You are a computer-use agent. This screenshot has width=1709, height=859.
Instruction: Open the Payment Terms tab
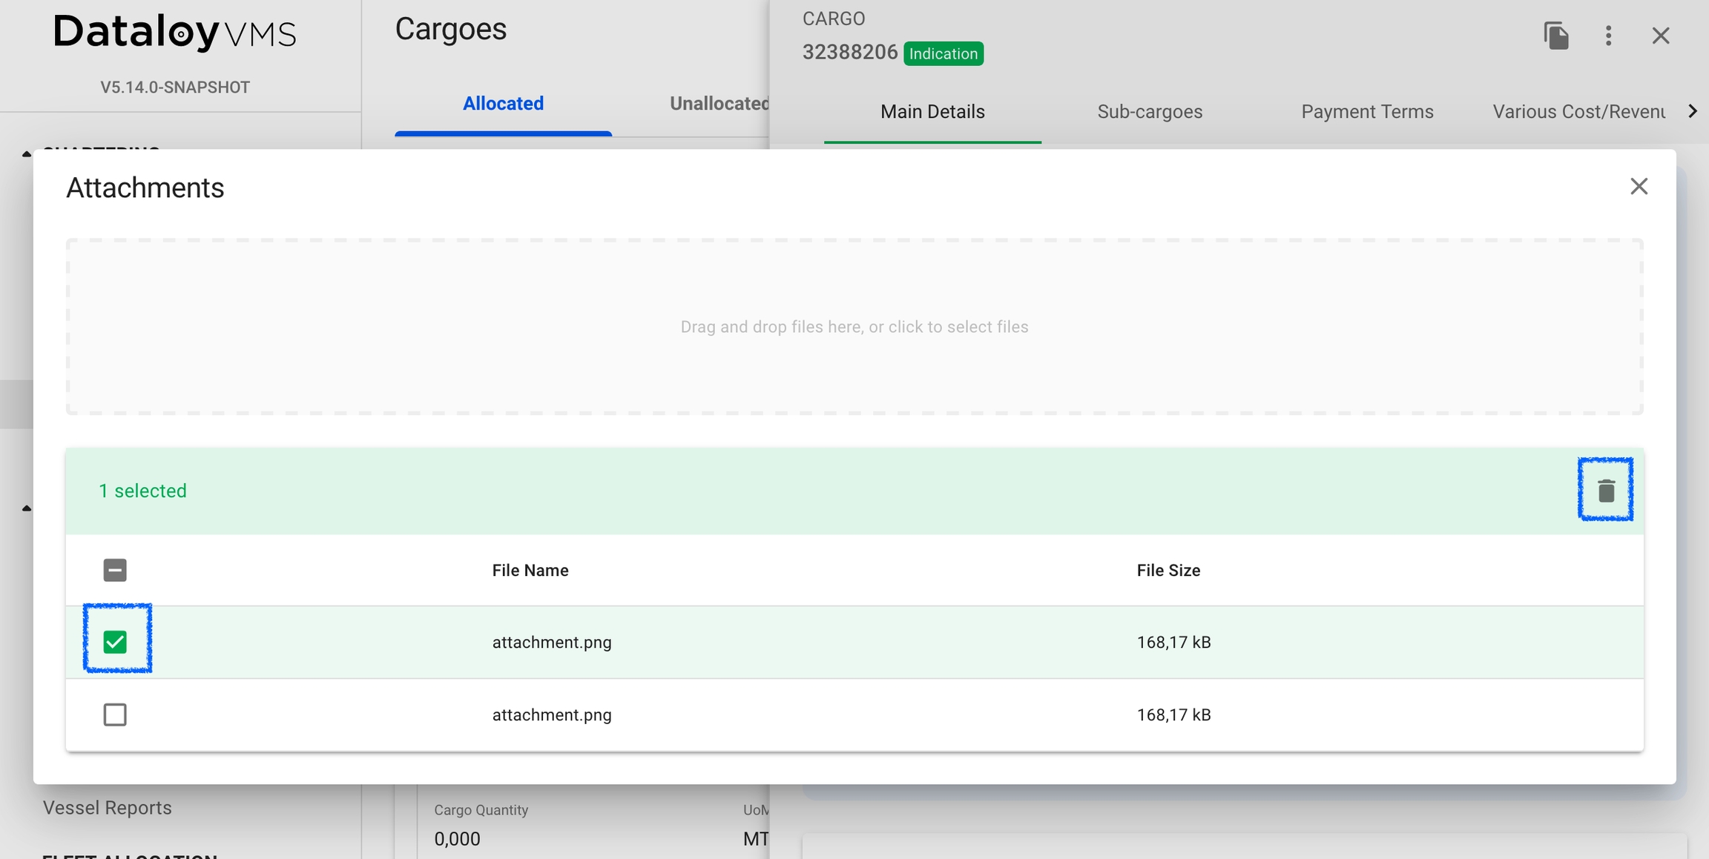1367,112
